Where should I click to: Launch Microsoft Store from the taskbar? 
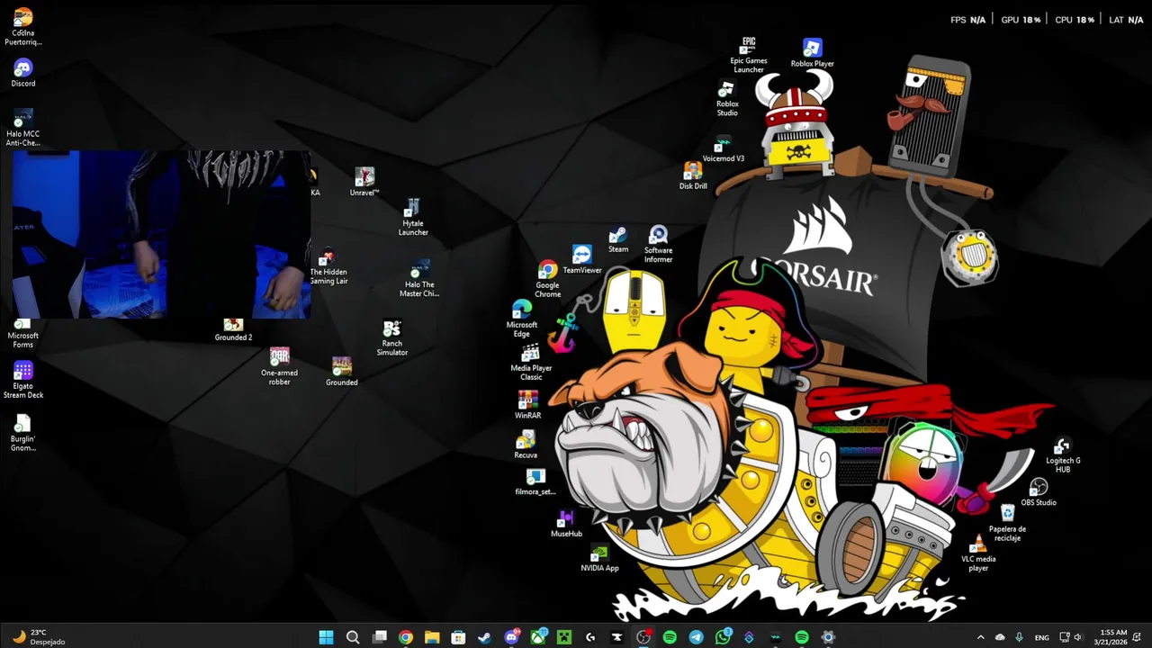458,637
